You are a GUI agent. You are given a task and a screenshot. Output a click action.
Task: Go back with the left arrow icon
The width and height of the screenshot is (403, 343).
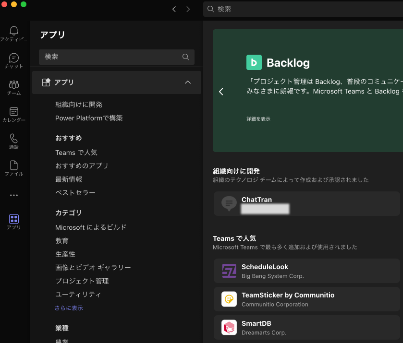(x=174, y=9)
